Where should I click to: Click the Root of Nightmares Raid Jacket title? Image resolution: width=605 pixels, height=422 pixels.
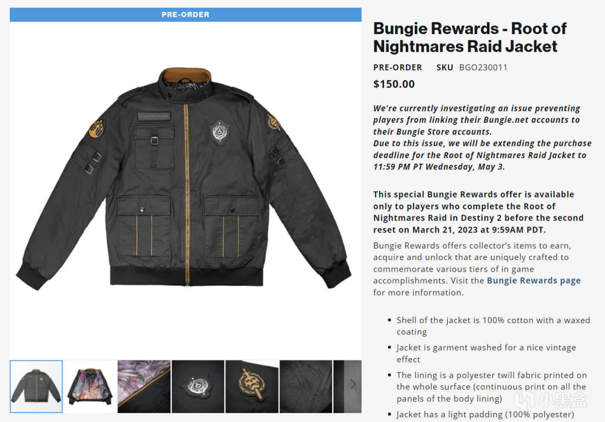(x=470, y=37)
